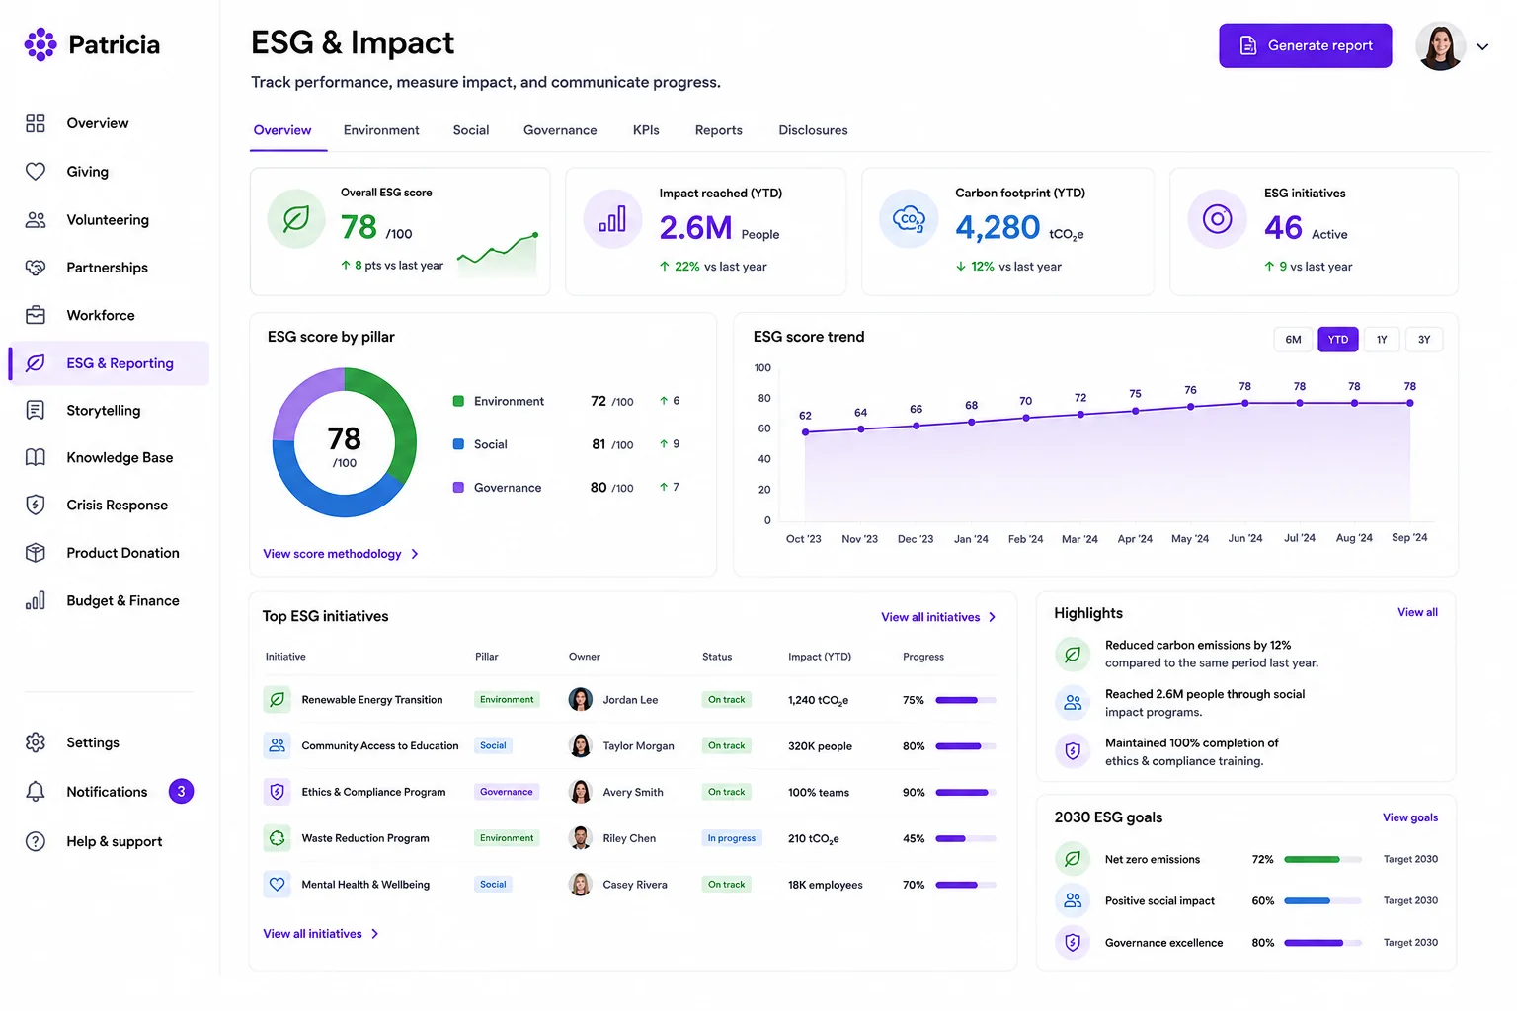Click the Positive social impact people icon
Image resolution: width=1517 pixels, height=1011 pixels.
(1073, 900)
